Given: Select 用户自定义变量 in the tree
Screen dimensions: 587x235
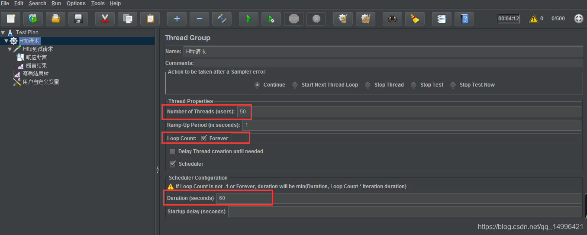Looking at the screenshot, I should point(41,82).
